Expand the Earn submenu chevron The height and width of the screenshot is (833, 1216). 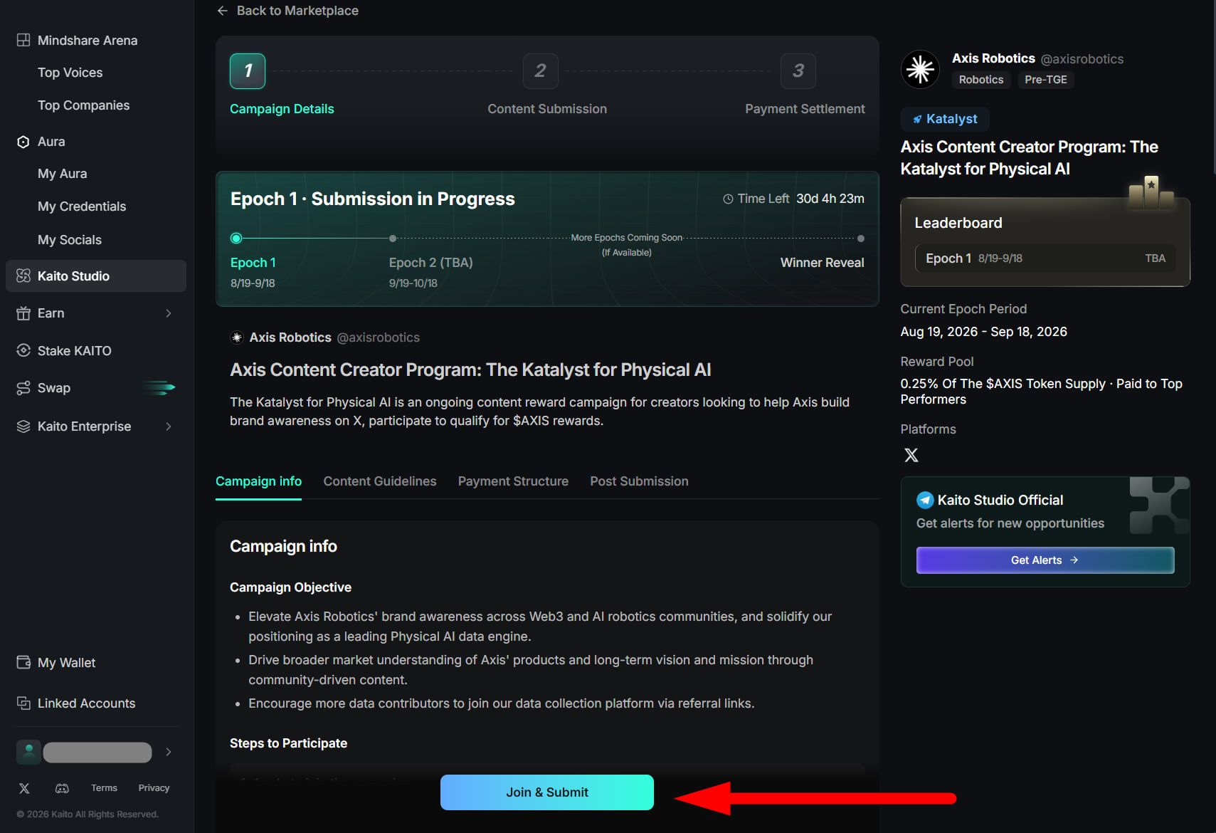(x=169, y=313)
